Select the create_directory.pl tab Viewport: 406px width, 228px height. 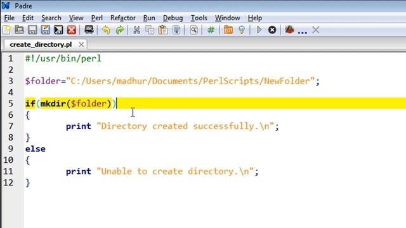click(41, 44)
